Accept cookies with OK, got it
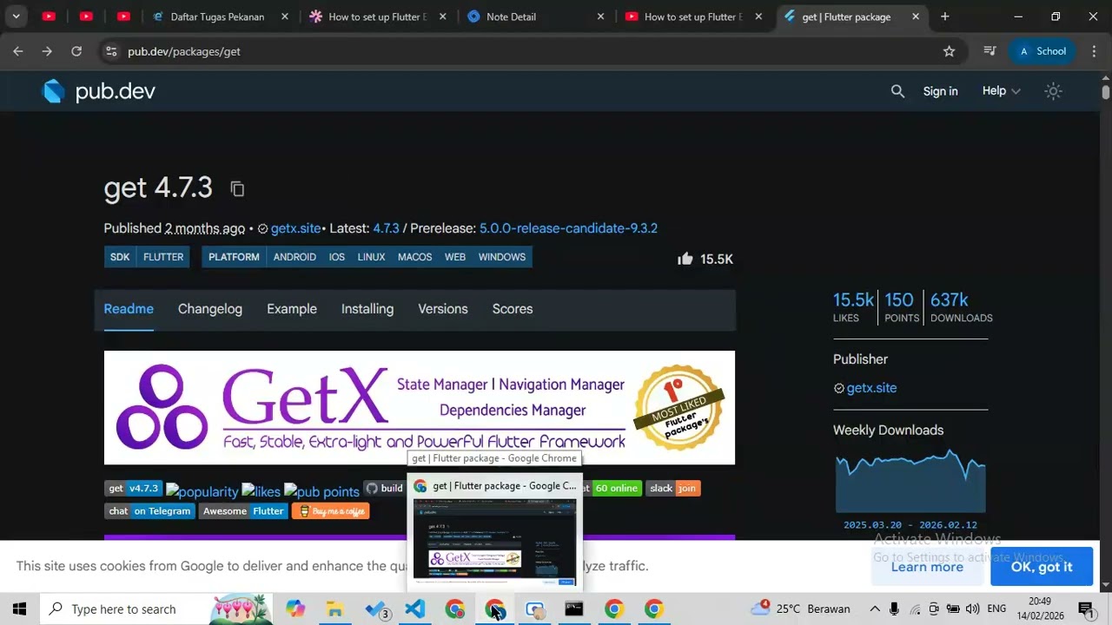1112x625 pixels. coord(1042,567)
